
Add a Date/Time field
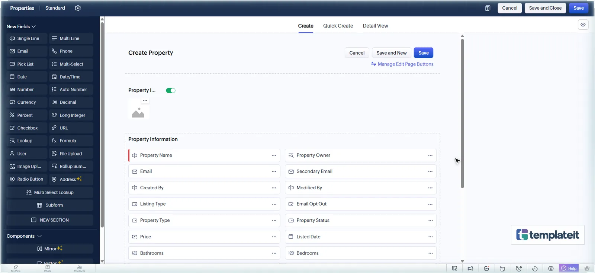point(71,77)
